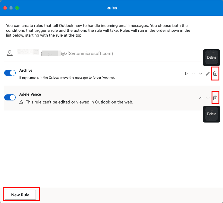This screenshot has height=203, width=223.
Task: Click the account person icon
Action: click(10, 53)
